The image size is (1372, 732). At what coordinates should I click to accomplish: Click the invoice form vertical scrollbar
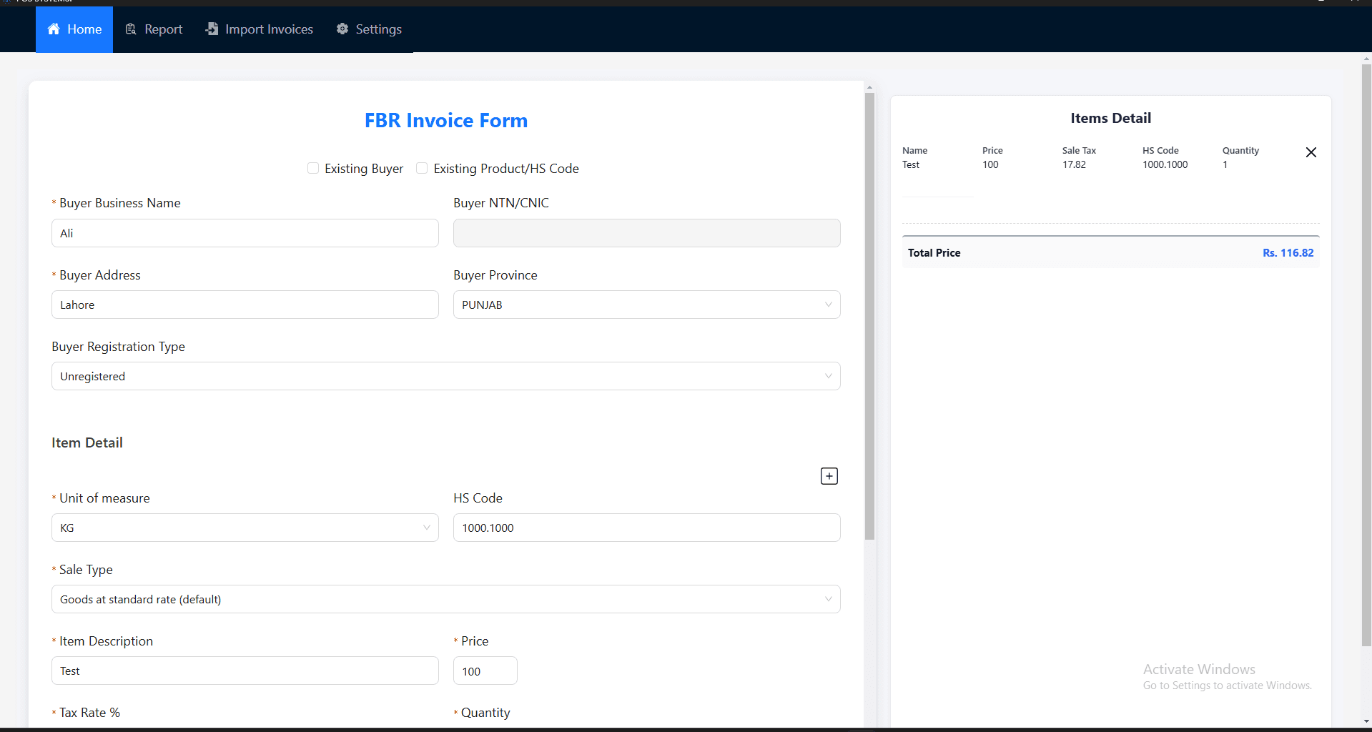pos(869,315)
